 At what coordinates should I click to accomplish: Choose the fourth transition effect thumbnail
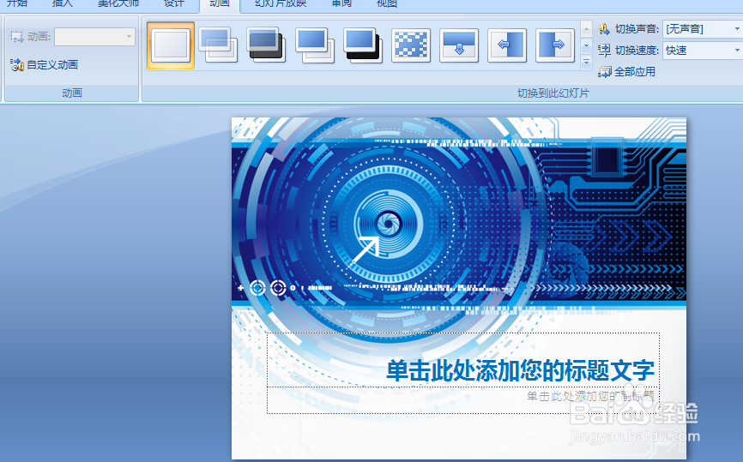pyautogui.click(x=315, y=45)
